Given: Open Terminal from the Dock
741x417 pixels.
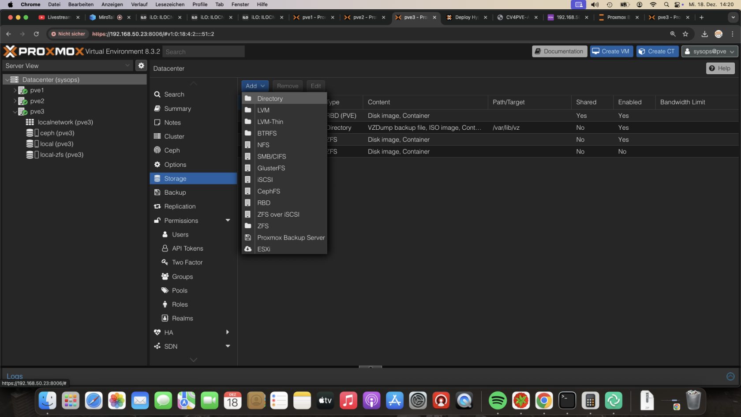Looking at the screenshot, I should pos(567,401).
